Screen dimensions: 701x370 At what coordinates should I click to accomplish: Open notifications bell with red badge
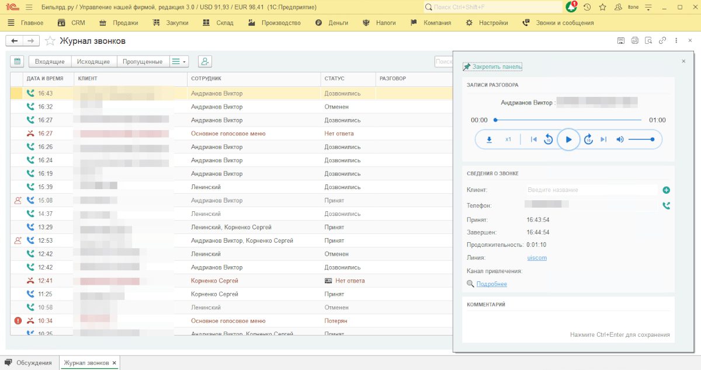pyautogui.click(x=571, y=7)
